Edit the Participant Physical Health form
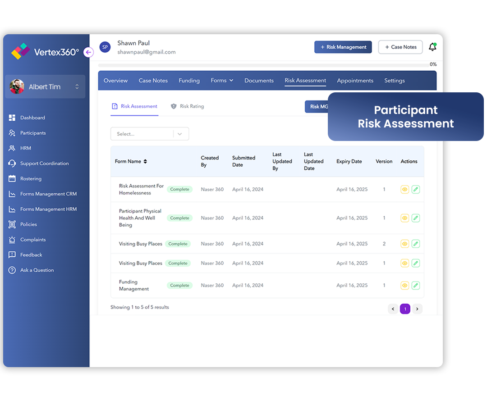The height and width of the screenshot is (409, 487). [416, 218]
